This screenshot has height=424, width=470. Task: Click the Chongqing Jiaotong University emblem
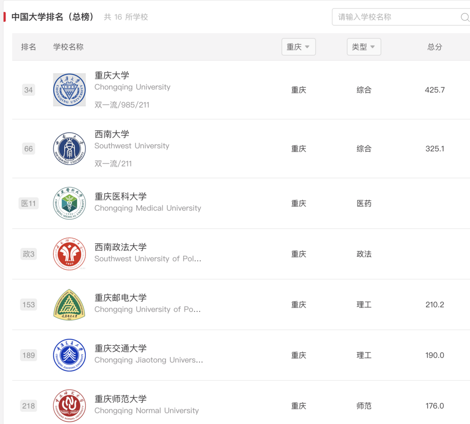click(69, 355)
